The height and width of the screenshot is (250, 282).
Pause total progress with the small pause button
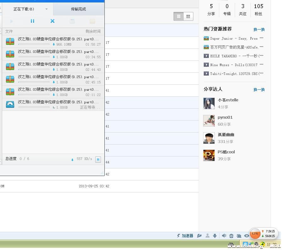click(98, 160)
